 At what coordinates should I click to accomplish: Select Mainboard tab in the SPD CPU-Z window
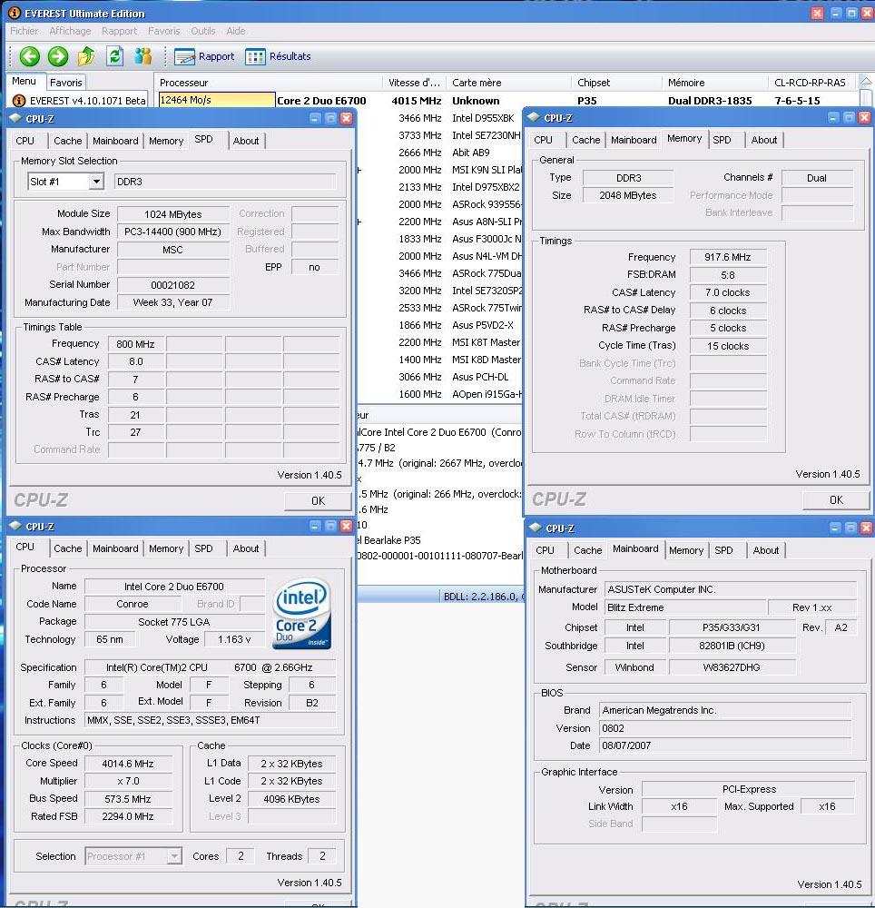(x=116, y=141)
